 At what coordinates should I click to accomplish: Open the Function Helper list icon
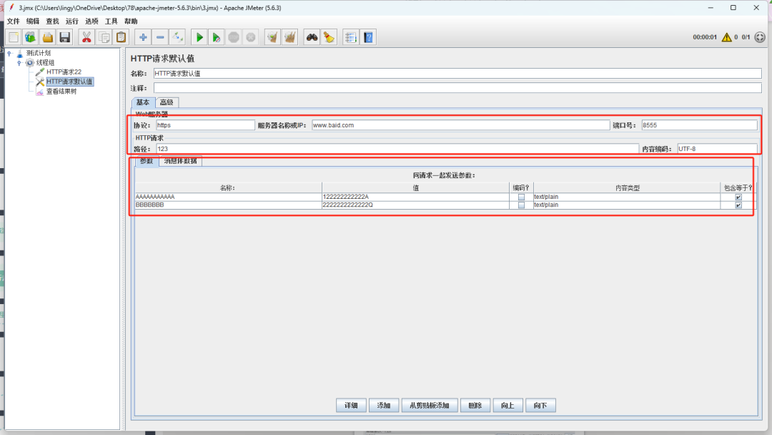click(x=350, y=37)
